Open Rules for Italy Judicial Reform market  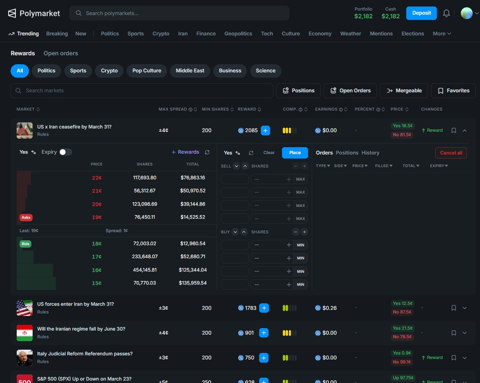click(x=43, y=361)
